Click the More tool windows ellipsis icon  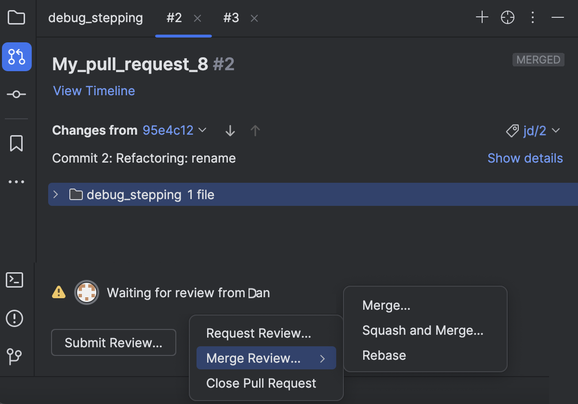click(16, 181)
